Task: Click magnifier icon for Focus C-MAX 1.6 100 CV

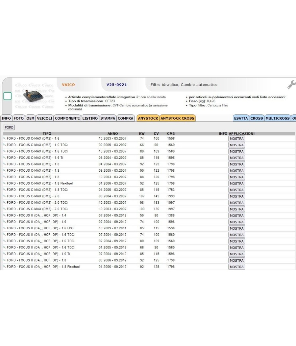Action: 4,138
